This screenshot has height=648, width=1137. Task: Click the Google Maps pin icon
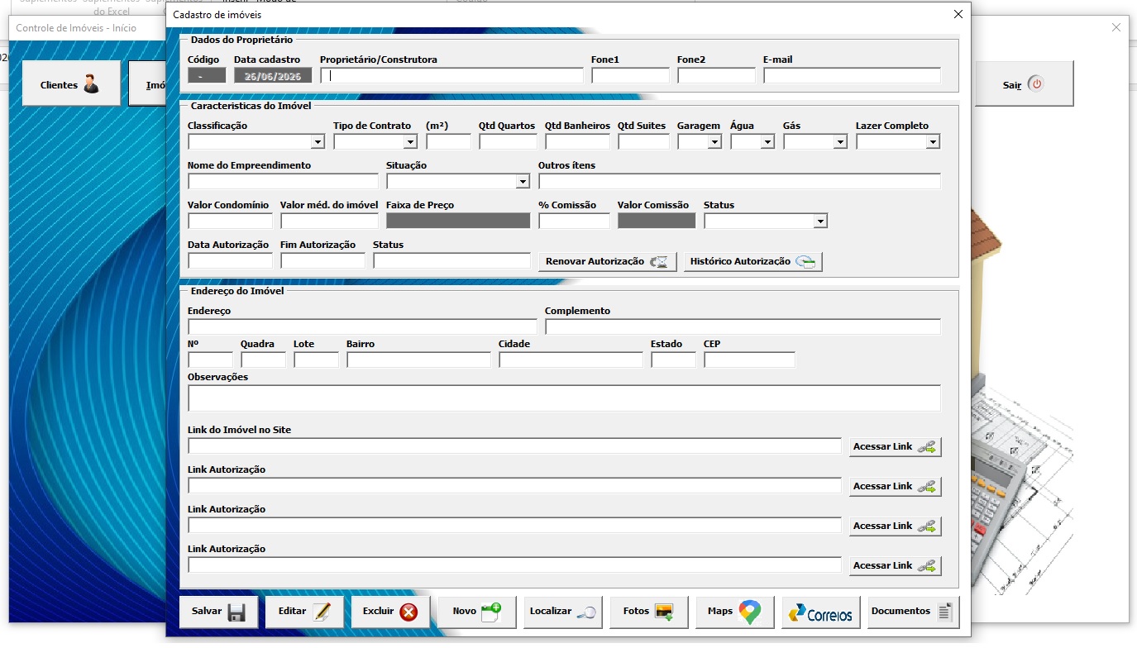tap(749, 612)
